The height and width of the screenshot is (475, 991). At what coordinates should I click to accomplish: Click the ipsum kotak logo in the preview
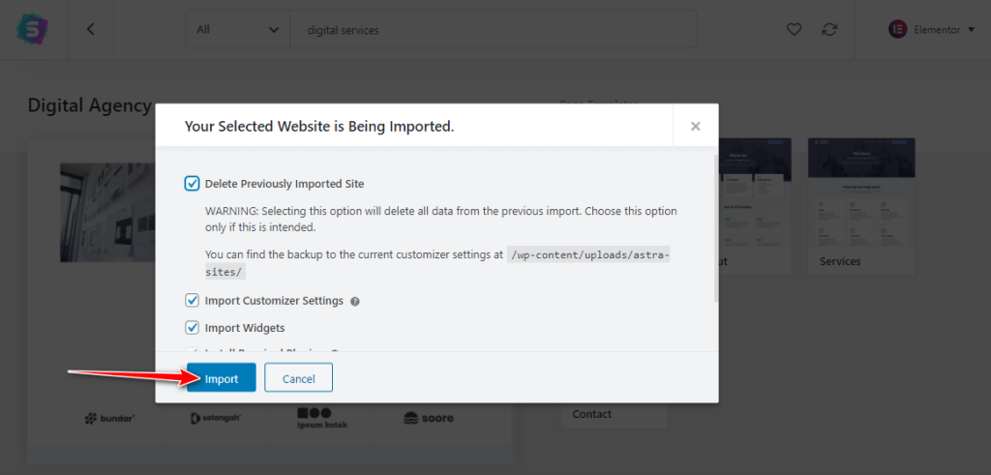(322, 418)
